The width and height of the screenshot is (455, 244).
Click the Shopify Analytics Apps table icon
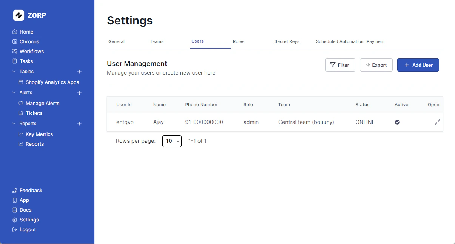[20, 82]
